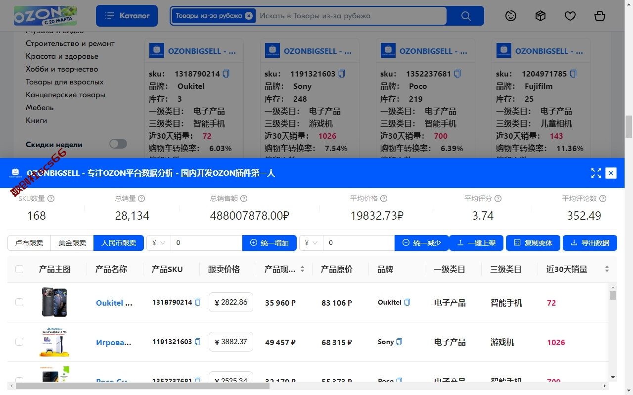Open the Ozon logo homepage link

point(45,16)
